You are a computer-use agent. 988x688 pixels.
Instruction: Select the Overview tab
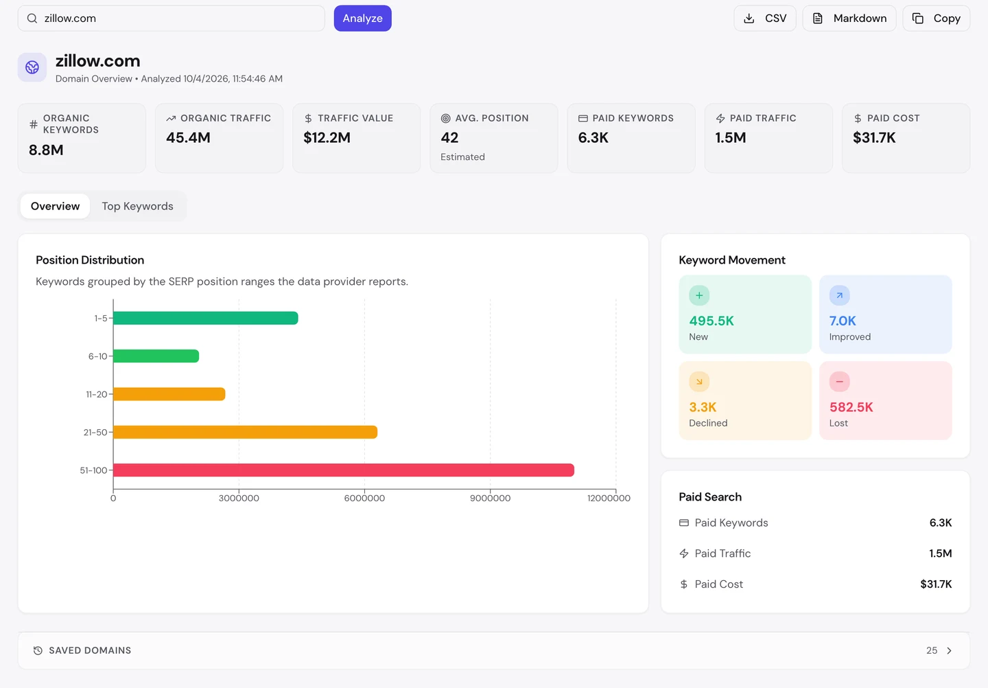point(56,206)
